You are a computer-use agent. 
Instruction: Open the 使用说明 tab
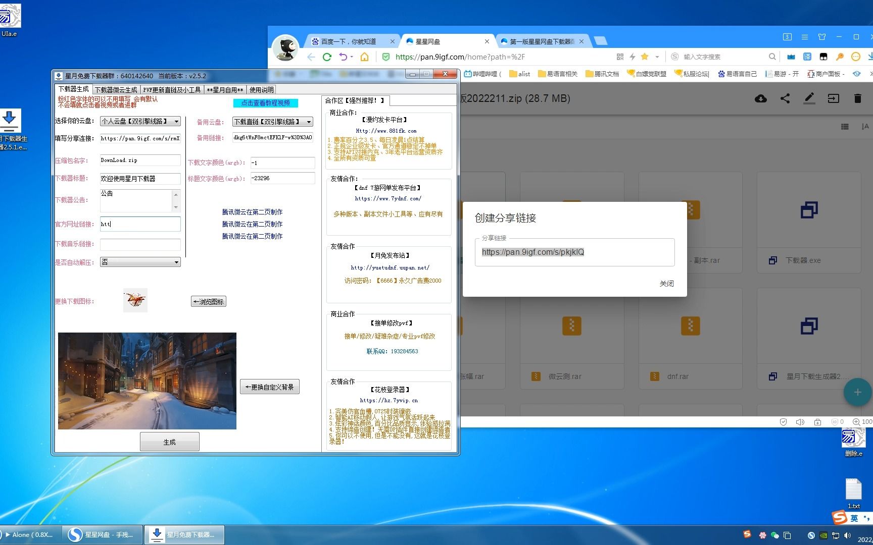[x=261, y=90]
